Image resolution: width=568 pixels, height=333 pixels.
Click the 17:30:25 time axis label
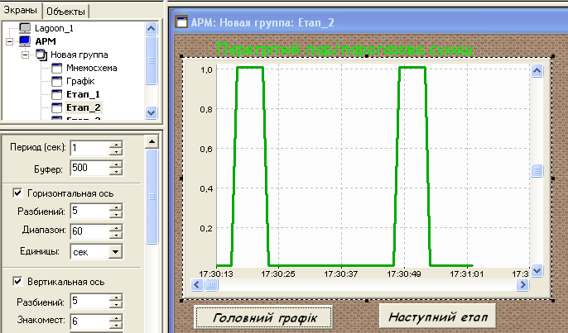tap(278, 274)
